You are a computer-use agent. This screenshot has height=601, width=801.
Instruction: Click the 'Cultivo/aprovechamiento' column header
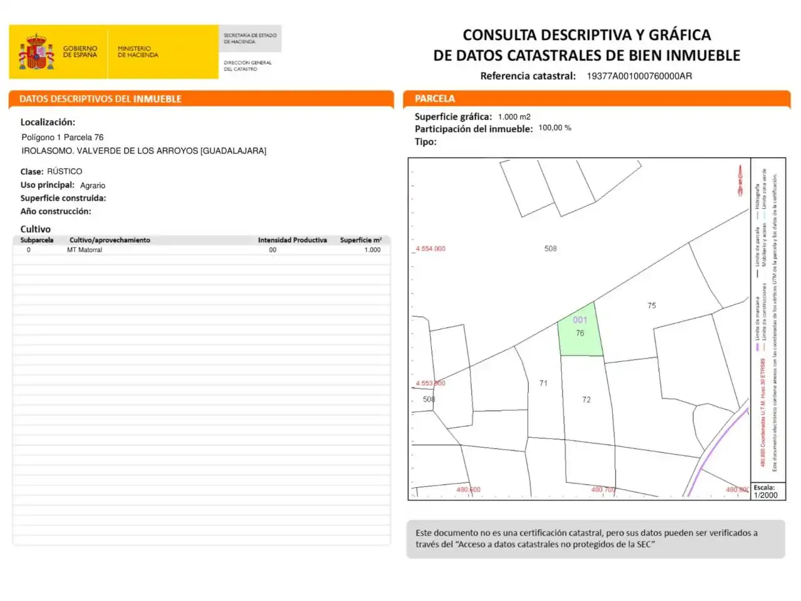click(x=110, y=240)
